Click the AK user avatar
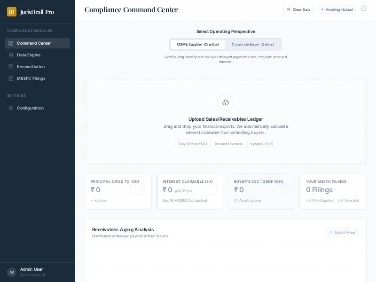Viewport: 376px width, 282px height. [x=12, y=272]
